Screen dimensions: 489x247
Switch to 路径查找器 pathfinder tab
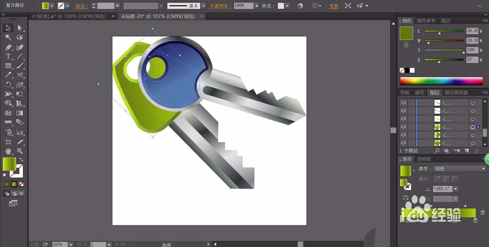(x=456, y=92)
